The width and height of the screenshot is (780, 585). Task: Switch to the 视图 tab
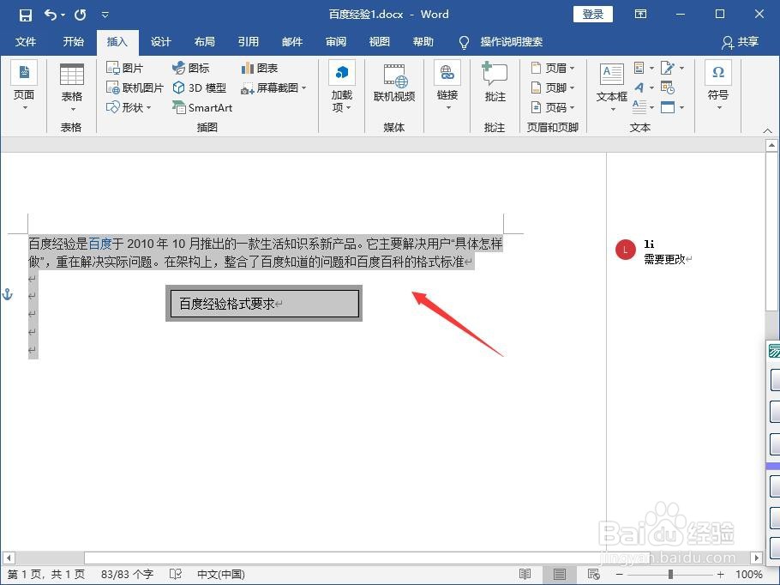click(x=380, y=42)
